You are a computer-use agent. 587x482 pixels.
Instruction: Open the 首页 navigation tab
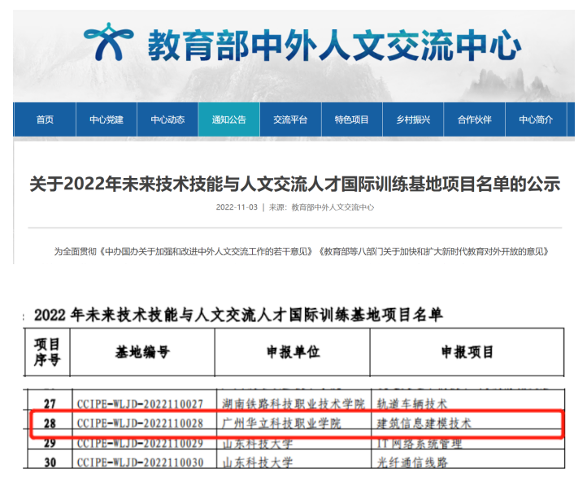(45, 119)
